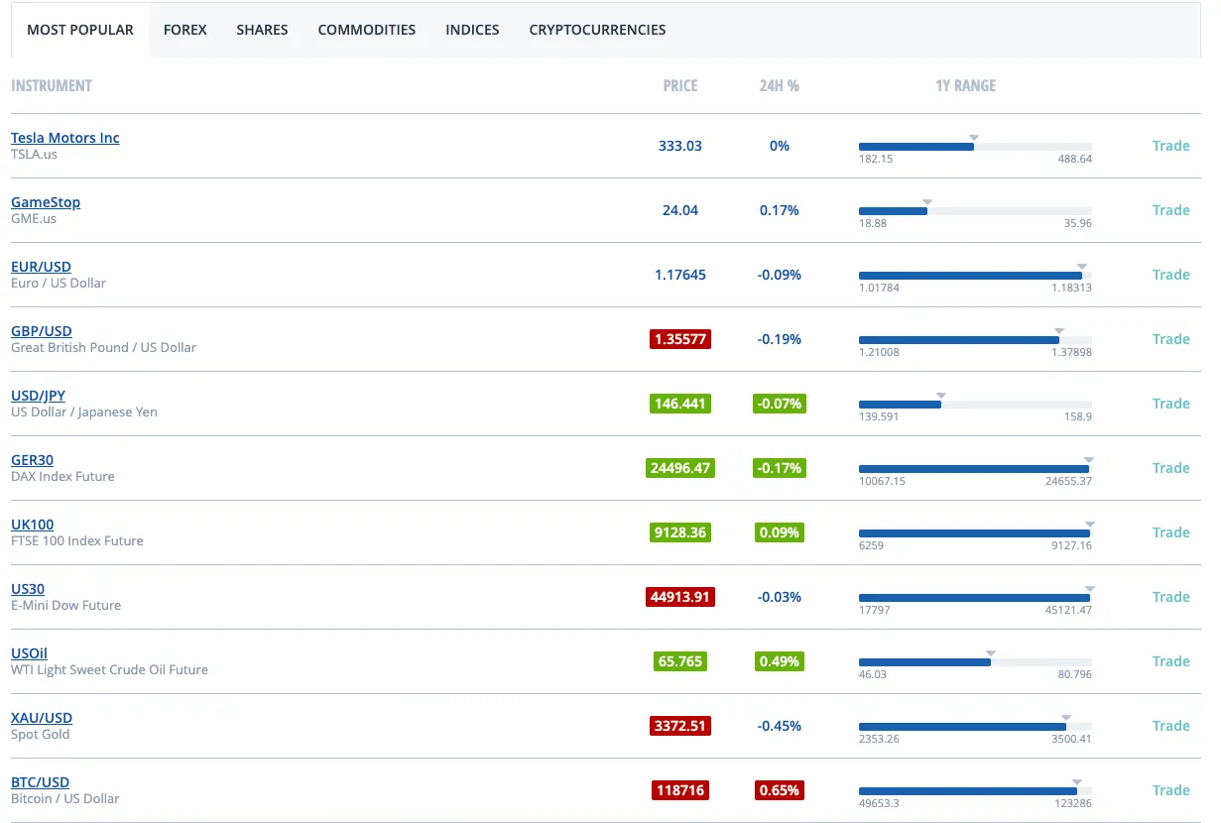Viewport: 1221px width, 823px height.
Task: Click Trade for GameStop
Action: pyautogui.click(x=1170, y=210)
